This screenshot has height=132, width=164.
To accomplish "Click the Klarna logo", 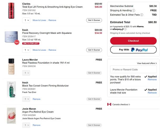I will pos(140,26).
